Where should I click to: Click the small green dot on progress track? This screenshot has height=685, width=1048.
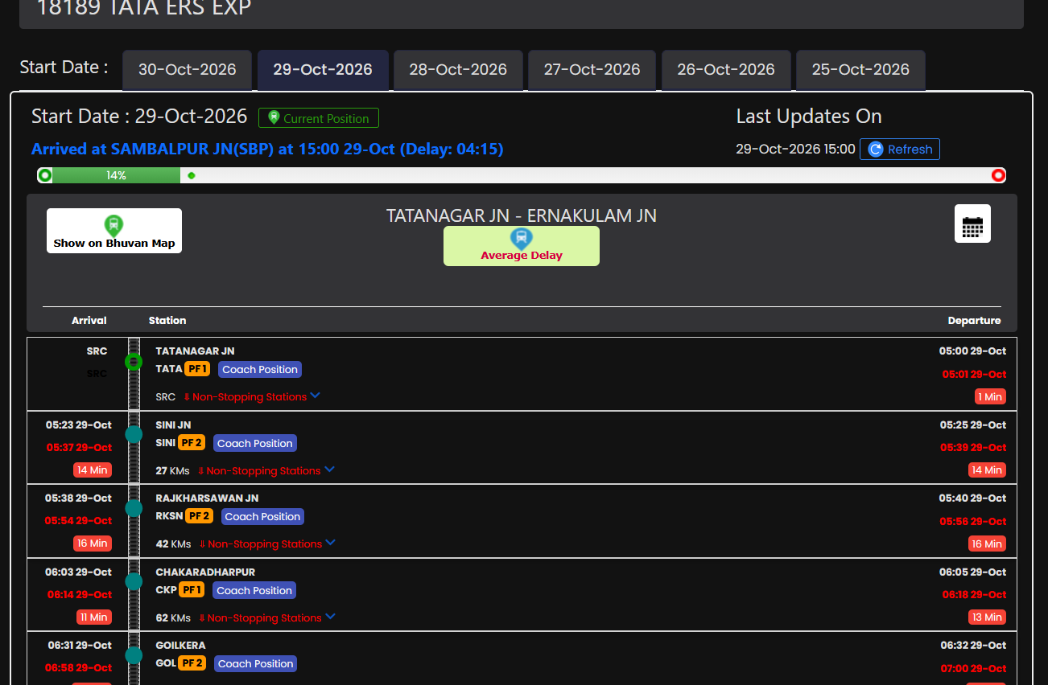point(192,175)
